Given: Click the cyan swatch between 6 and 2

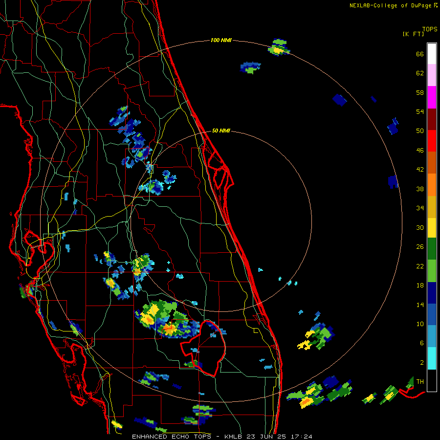Looking at the screenshot, I should [432, 358].
